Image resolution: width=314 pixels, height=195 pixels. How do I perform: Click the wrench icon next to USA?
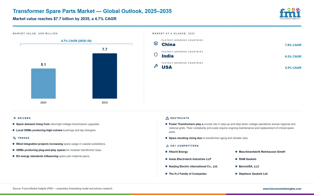[x=156, y=66]
